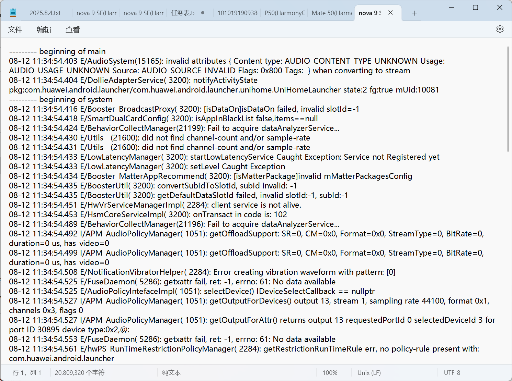The width and height of the screenshot is (512, 381).
Task: Switch to the 2025.8.4.txt tab
Action: tap(44, 13)
